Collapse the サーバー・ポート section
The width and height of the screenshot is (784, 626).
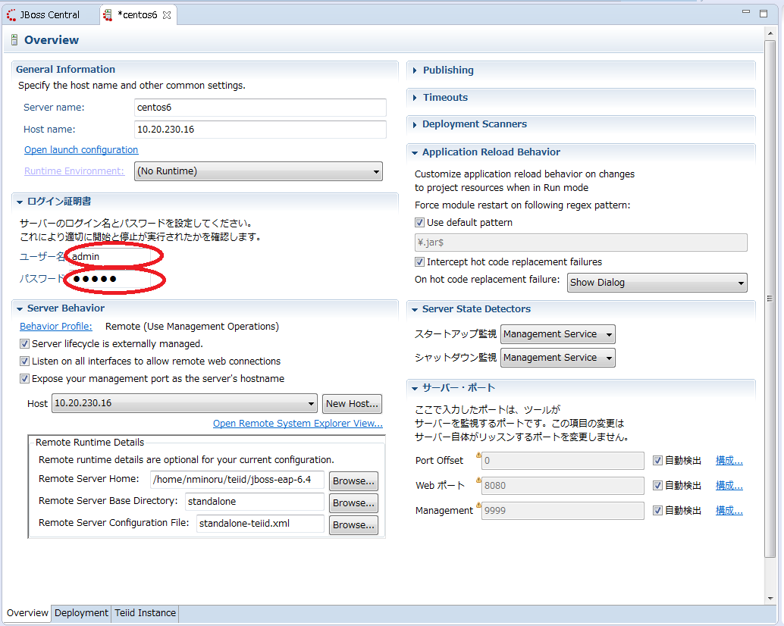(415, 388)
